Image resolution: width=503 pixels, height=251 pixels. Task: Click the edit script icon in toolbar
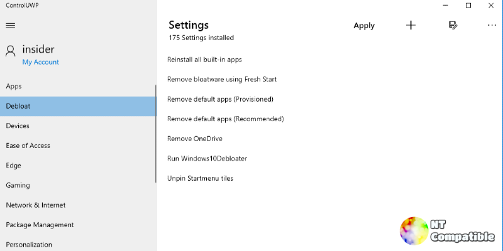click(453, 25)
